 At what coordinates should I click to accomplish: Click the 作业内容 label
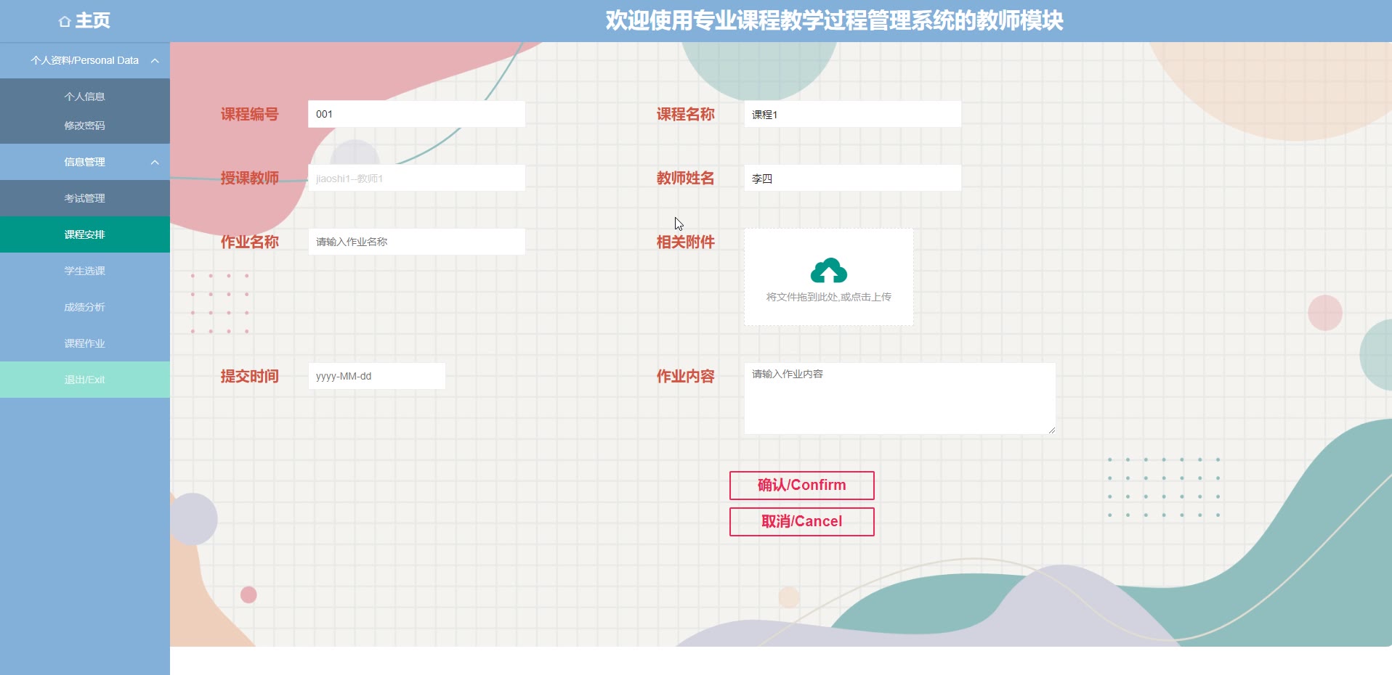pyautogui.click(x=686, y=376)
